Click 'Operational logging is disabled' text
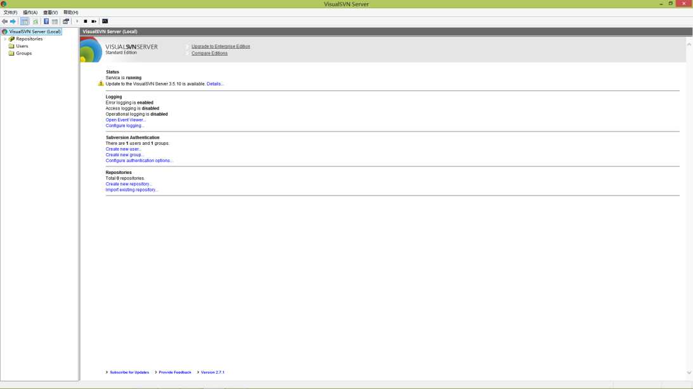This screenshot has height=389, width=693. [x=136, y=114]
